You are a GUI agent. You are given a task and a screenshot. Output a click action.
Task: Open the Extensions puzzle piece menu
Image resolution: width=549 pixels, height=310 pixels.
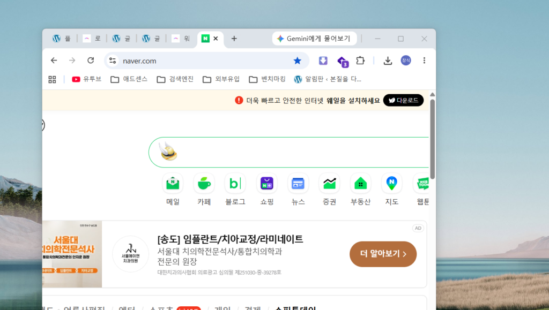pyautogui.click(x=360, y=61)
